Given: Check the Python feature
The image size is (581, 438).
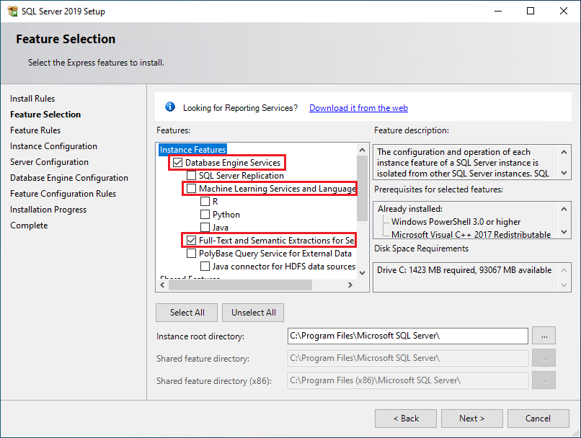Looking at the screenshot, I should click(205, 214).
